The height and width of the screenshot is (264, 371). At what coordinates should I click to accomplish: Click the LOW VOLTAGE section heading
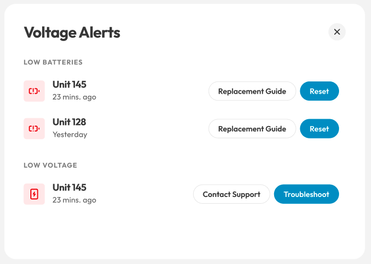click(51, 165)
